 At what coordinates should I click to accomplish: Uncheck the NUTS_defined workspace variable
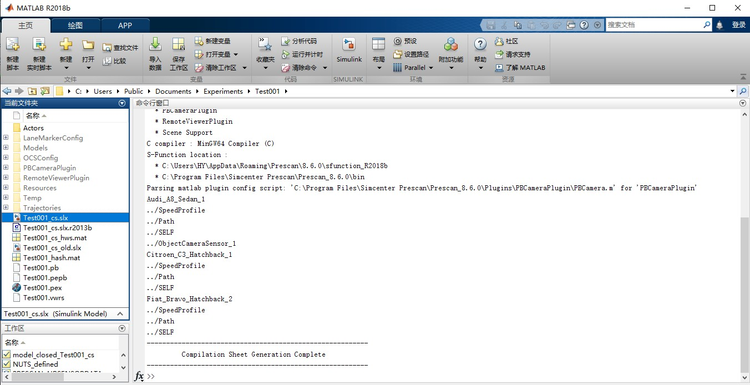click(x=6, y=364)
